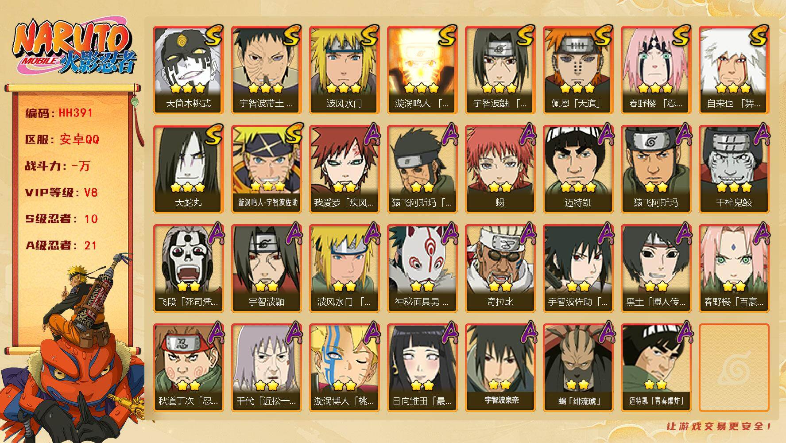Viewport: 786px width, 443px height.
Task: Select the 蝎「绯流琥」 ninja card
Action: [578, 368]
